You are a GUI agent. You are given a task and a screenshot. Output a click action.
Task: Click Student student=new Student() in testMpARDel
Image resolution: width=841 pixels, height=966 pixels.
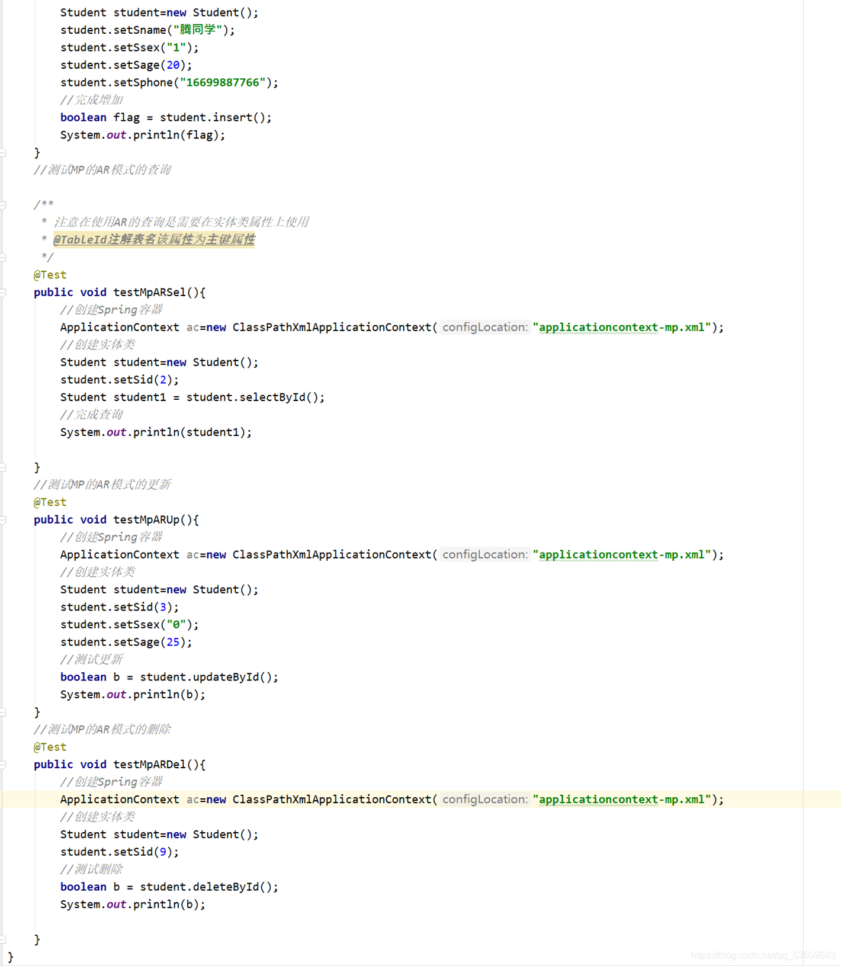click(159, 834)
